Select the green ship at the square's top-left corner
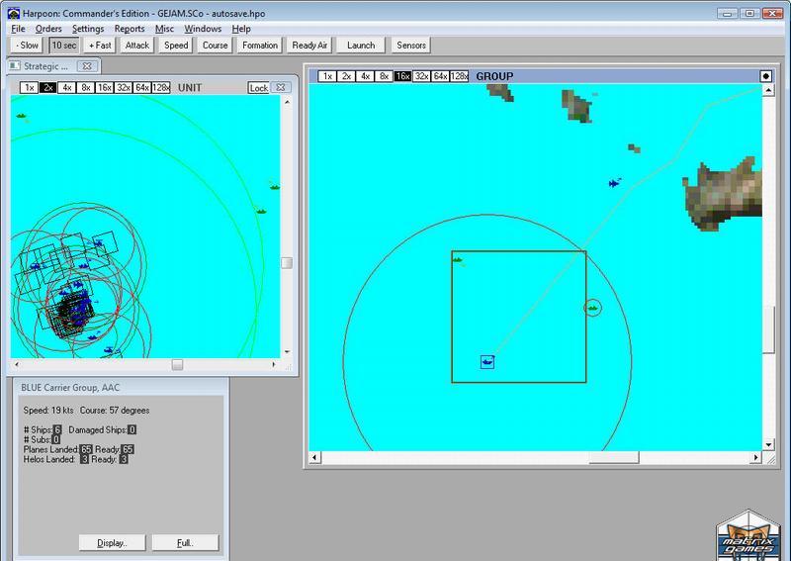This screenshot has height=561, width=791. click(x=459, y=260)
